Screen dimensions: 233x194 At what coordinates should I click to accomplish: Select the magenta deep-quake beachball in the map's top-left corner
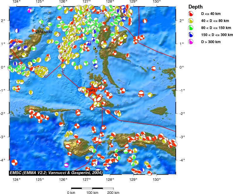click(30, 11)
